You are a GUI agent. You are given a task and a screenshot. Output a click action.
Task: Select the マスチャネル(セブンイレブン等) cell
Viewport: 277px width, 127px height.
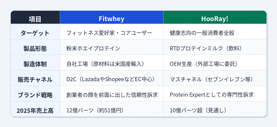click(x=211, y=79)
